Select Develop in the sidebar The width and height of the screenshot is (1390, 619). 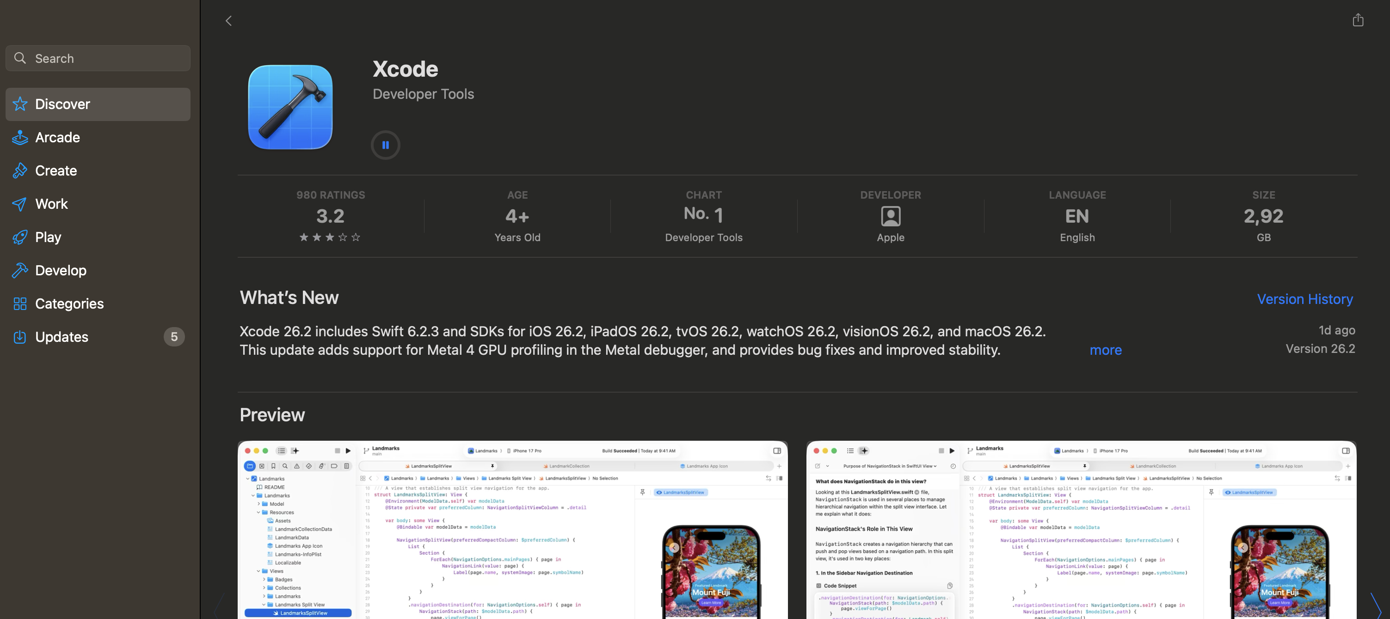61,271
